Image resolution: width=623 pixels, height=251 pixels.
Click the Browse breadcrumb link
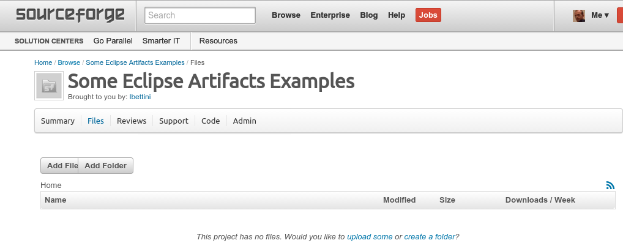point(69,62)
